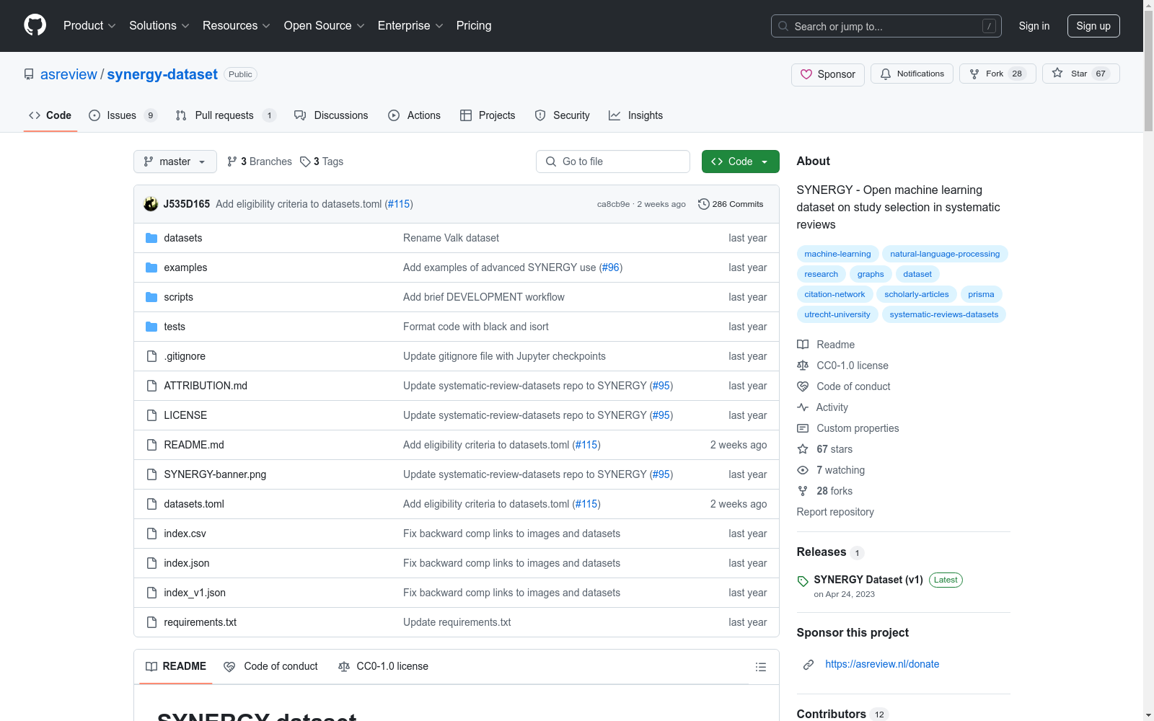Click the natural-language-processing topic tag
1154x721 pixels.
(945, 254)
